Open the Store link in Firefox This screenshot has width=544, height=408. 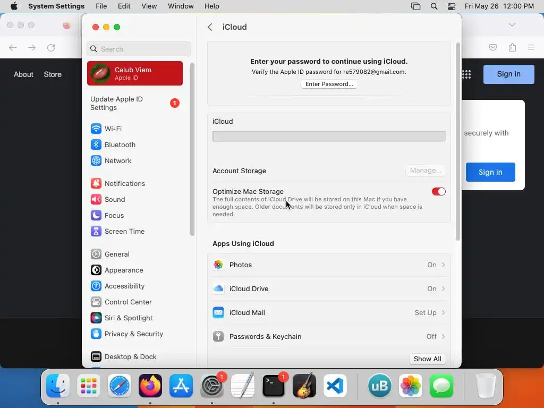[53, 74]
